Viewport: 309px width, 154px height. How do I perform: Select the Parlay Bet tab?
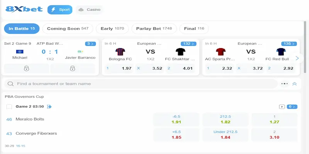pos(154,28)
